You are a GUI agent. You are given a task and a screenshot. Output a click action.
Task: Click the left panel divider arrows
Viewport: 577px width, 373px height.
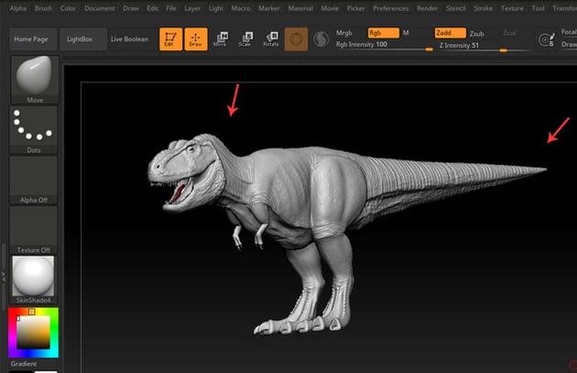pos(4,277)
